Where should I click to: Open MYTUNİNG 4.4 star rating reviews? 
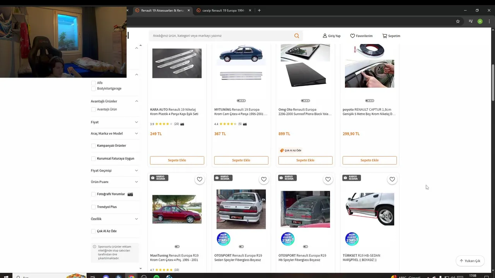[230, 124]
